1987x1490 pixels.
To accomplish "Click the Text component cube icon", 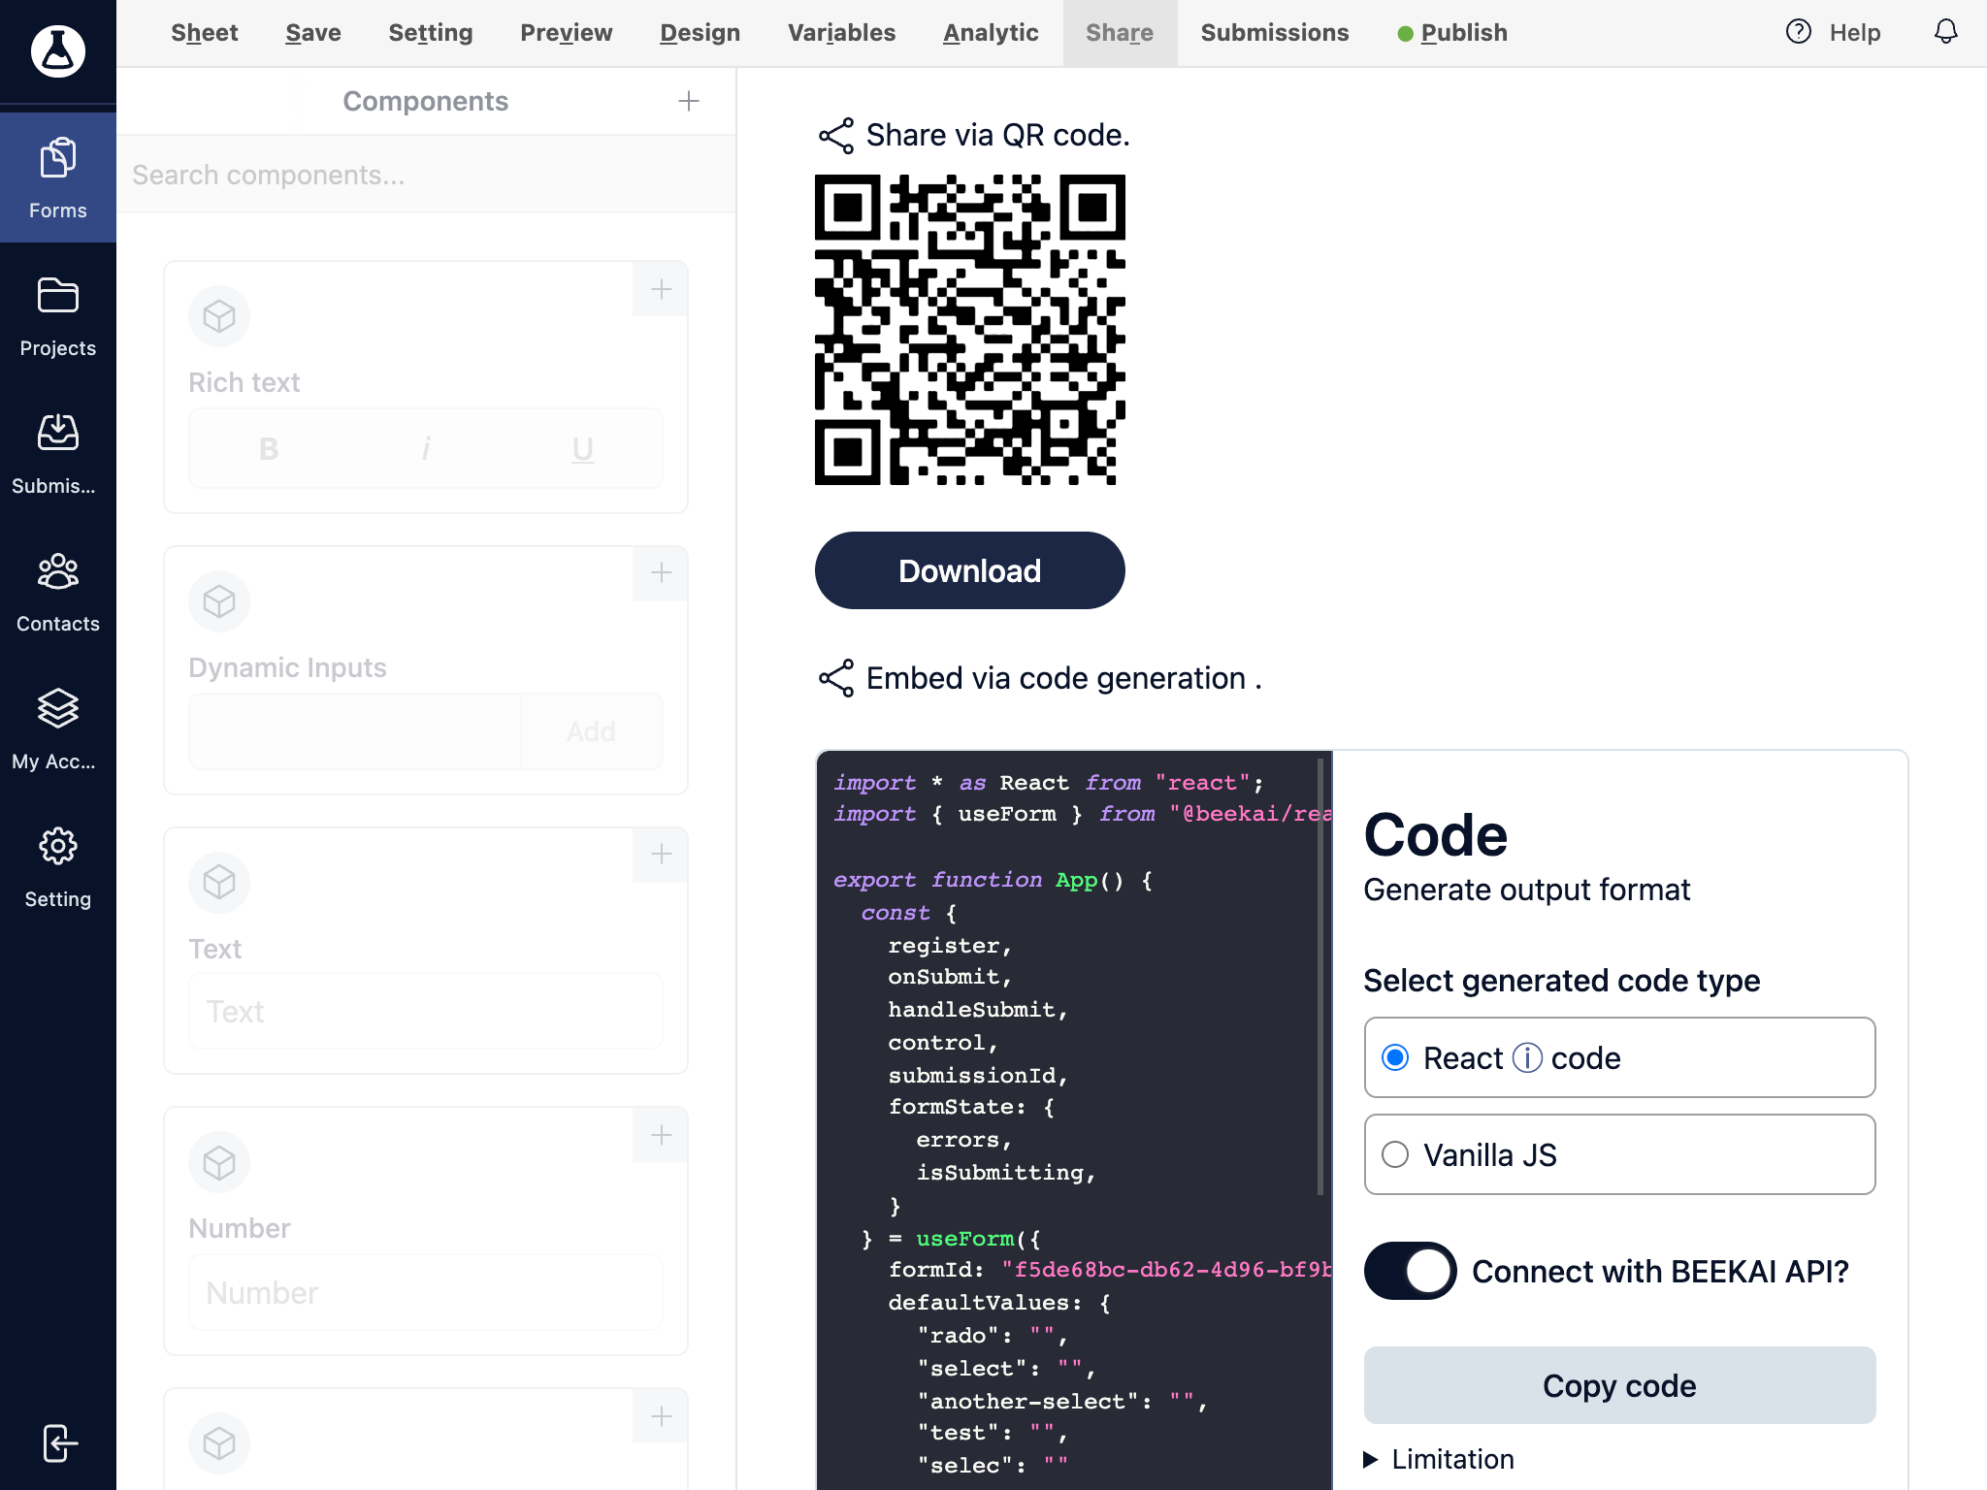I will pyautogui.click(x=219, y=882).
